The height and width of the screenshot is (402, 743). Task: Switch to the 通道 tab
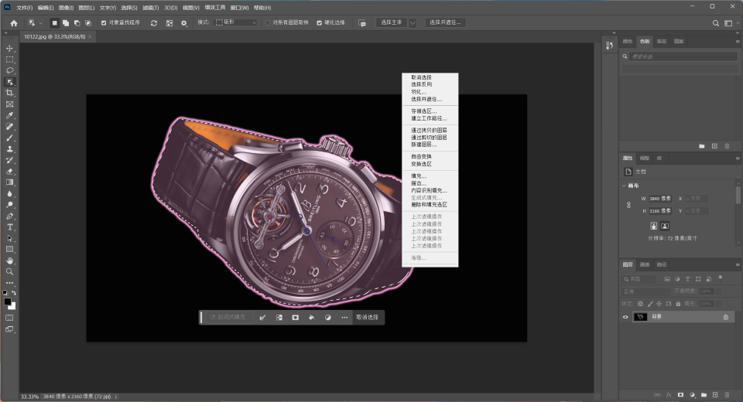click(644, 264)
